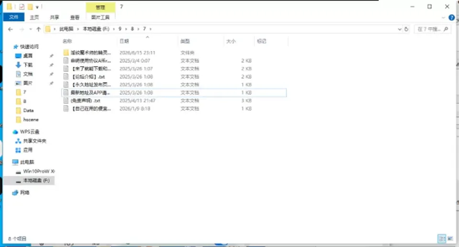Viewport: 459px width, 247px height.
Task: Open 下载 downloads in quick access
Action: coord(28,65)
